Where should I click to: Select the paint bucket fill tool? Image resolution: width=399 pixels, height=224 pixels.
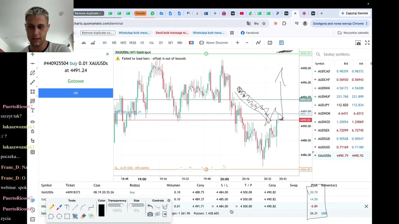click(x=91, y=216)
